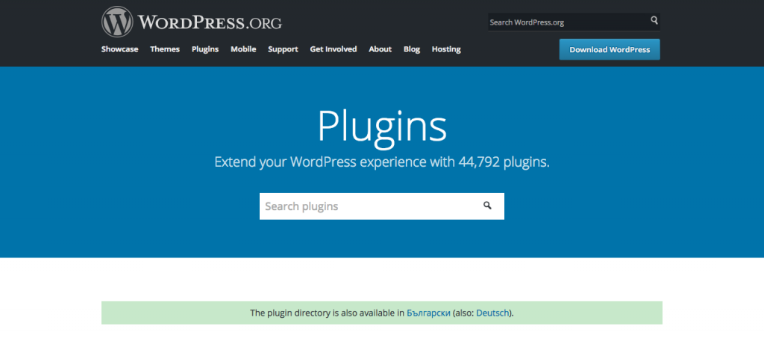Click the WordPress.org logo

(192, 22)
